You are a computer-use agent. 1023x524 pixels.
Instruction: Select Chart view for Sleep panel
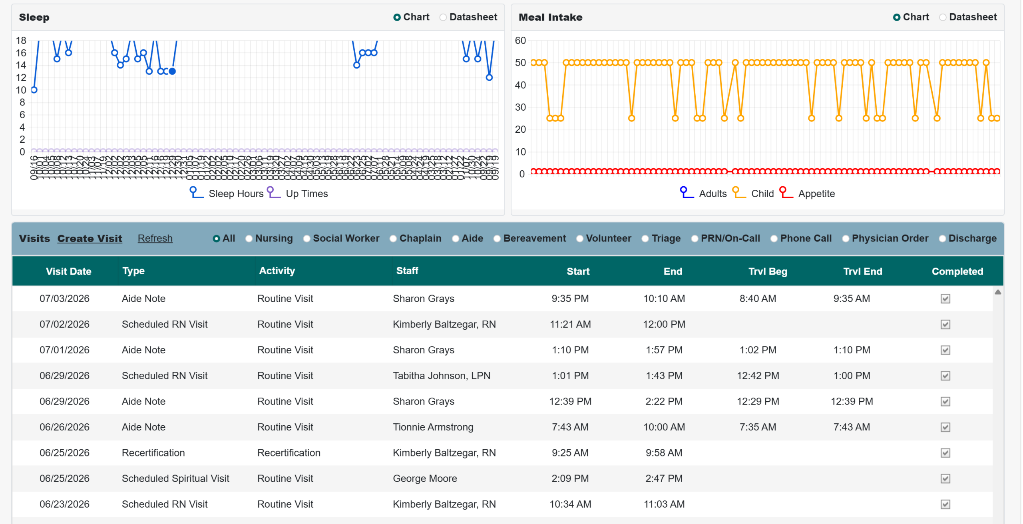point(397,17)
